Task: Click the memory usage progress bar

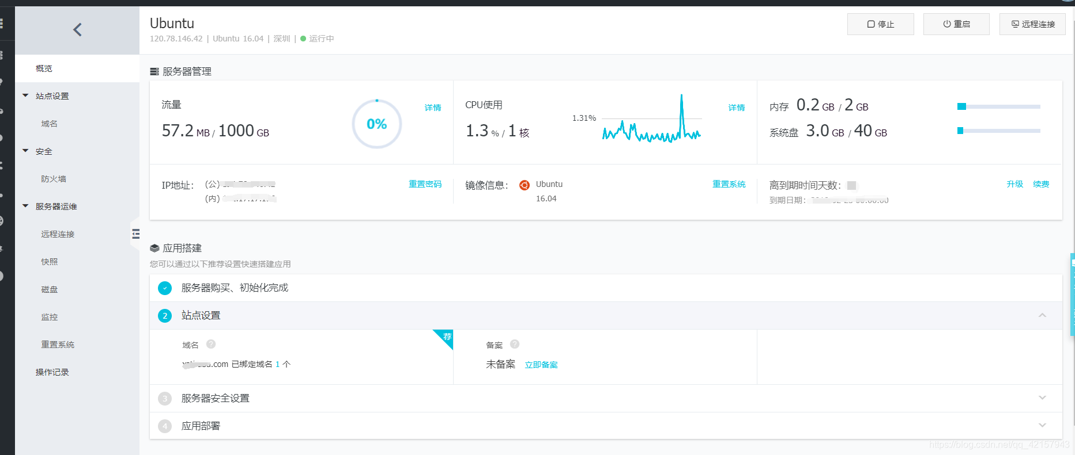Action: 999,106
